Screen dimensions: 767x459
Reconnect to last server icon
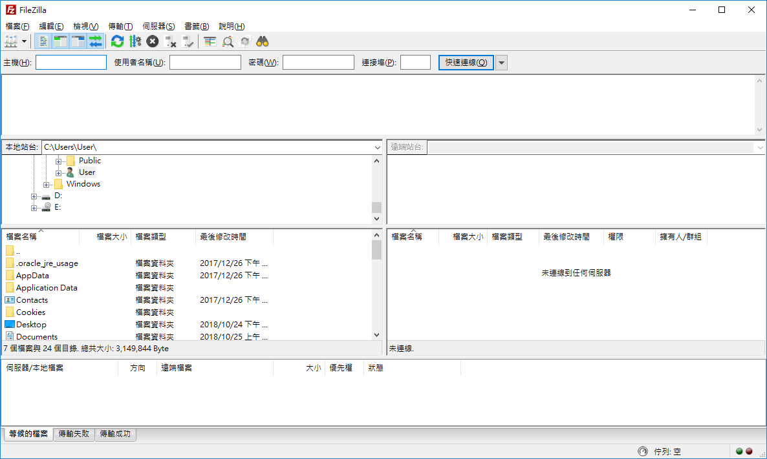point(188,41)
